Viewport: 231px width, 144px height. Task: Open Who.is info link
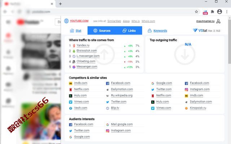coord(136,21)
